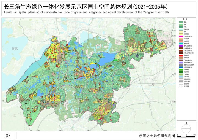Viewport: 198px width, 140px height.
Task: Click the Chinese main title text
Action: [86, 7]
